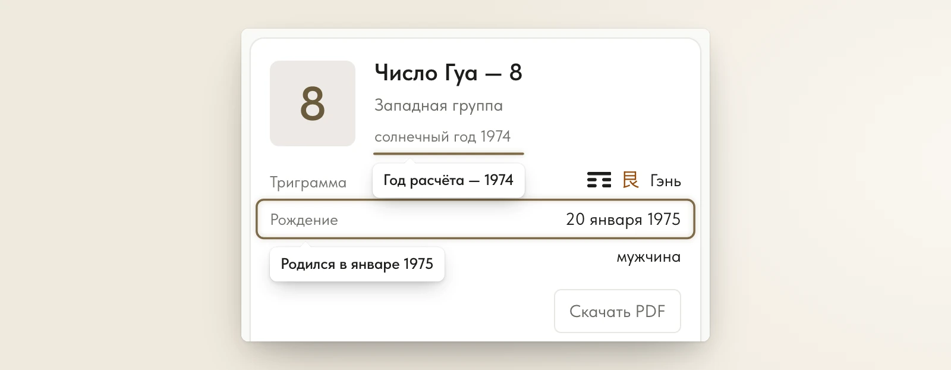This screenshot has width=951, height=370.
Task: Click the Год расчёта — 1974 tooltip
Action: tap(449, 180)
